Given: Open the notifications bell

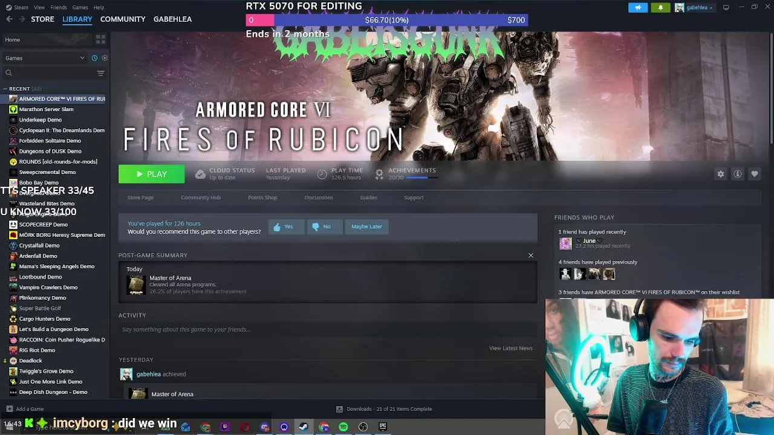Looking at the screenshot, I should point(660,7).
